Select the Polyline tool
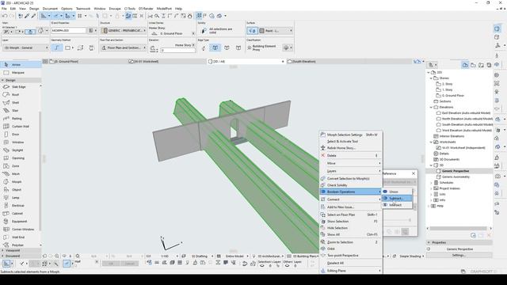 click(20, 245)
